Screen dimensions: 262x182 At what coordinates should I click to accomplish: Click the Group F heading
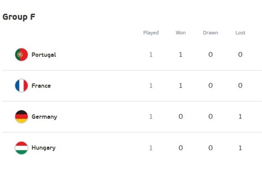(19, 17)
